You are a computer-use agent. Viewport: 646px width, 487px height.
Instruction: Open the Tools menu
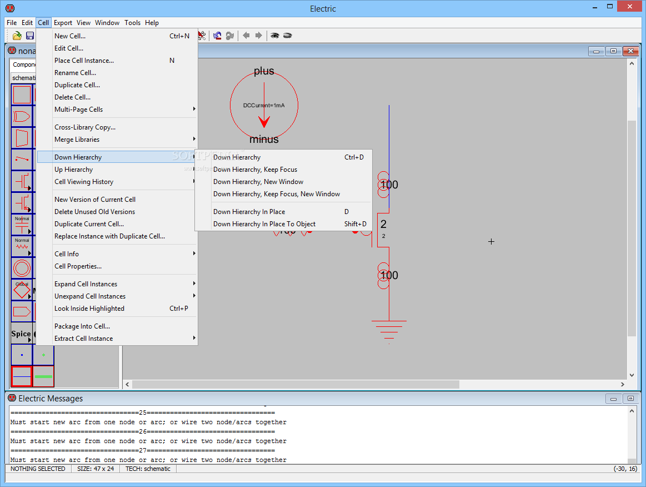pyautogui.click(x=132, y=23)
